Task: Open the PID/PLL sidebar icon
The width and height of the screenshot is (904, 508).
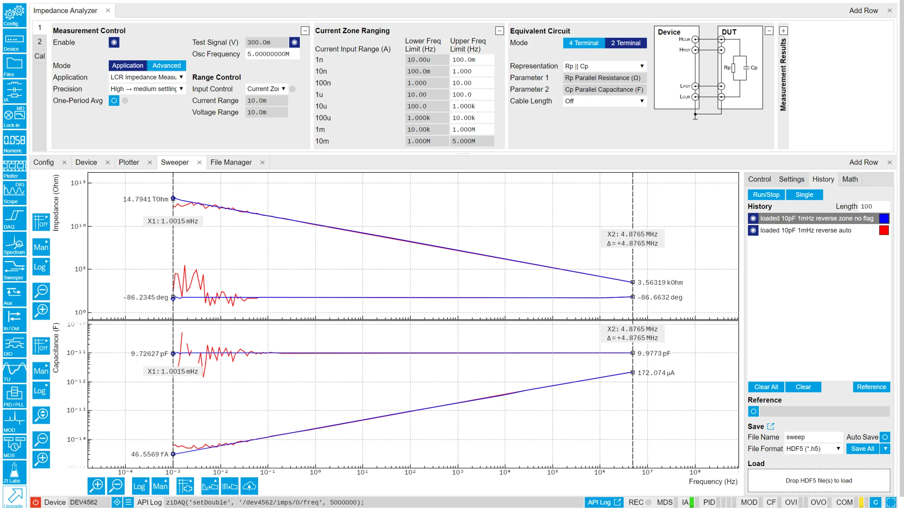Action: tap(14, 396)
